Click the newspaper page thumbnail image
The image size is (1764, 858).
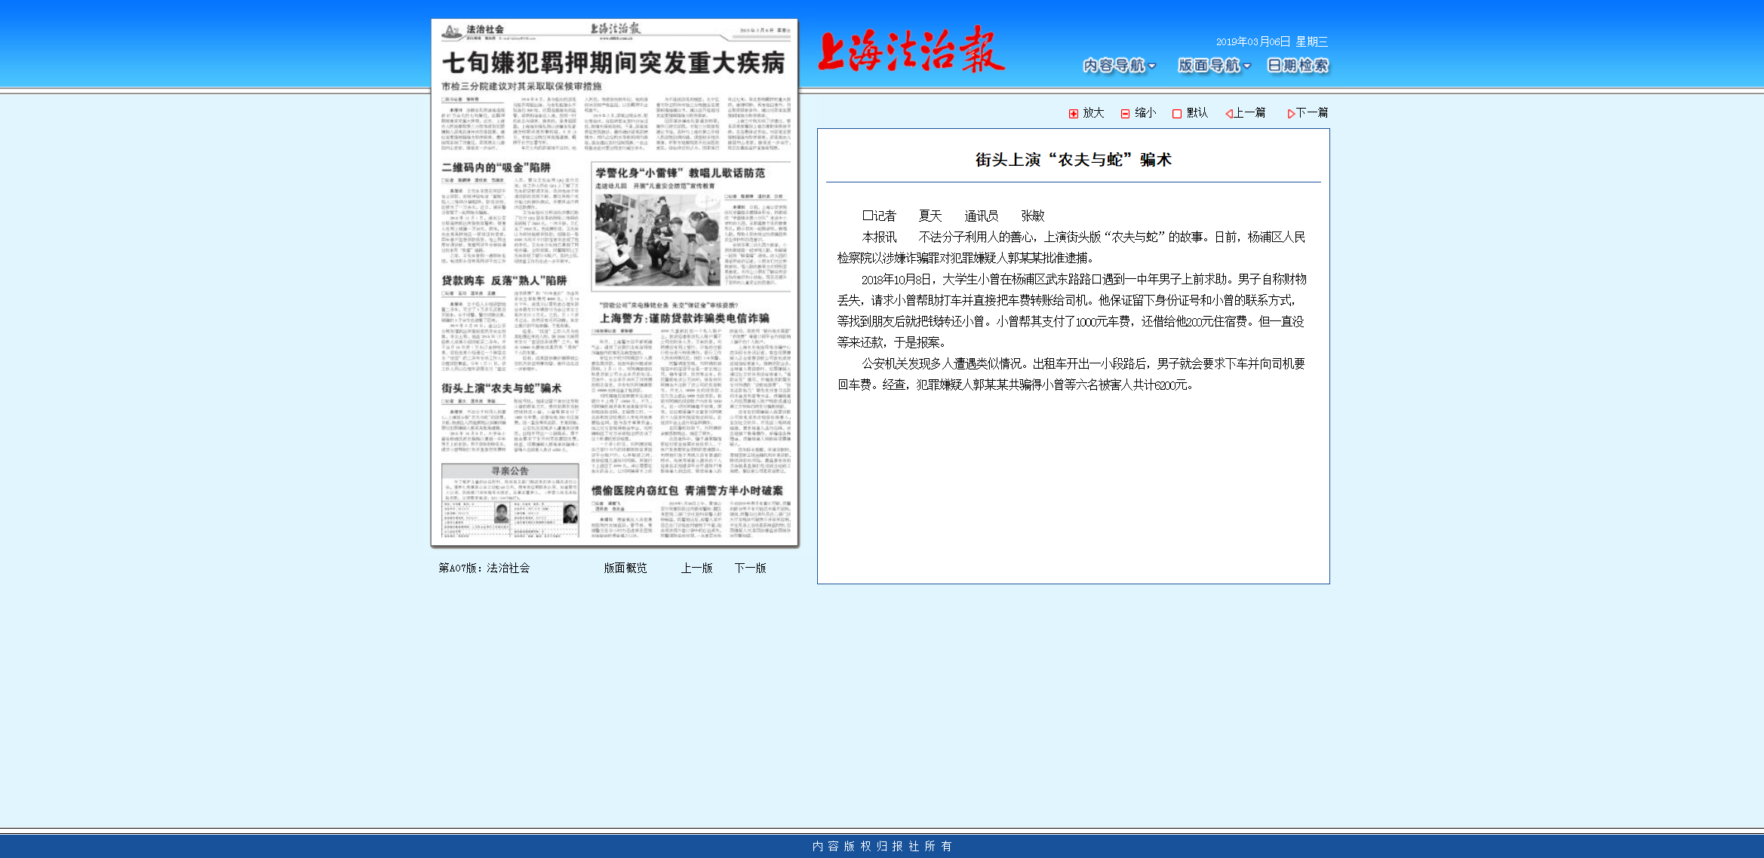pos(615,283)
